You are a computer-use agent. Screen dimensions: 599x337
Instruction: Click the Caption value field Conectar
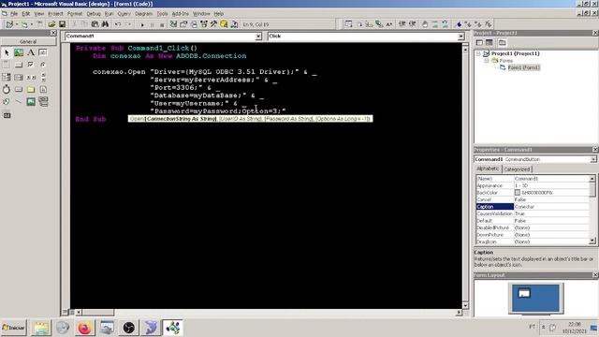tap(551, 207)
